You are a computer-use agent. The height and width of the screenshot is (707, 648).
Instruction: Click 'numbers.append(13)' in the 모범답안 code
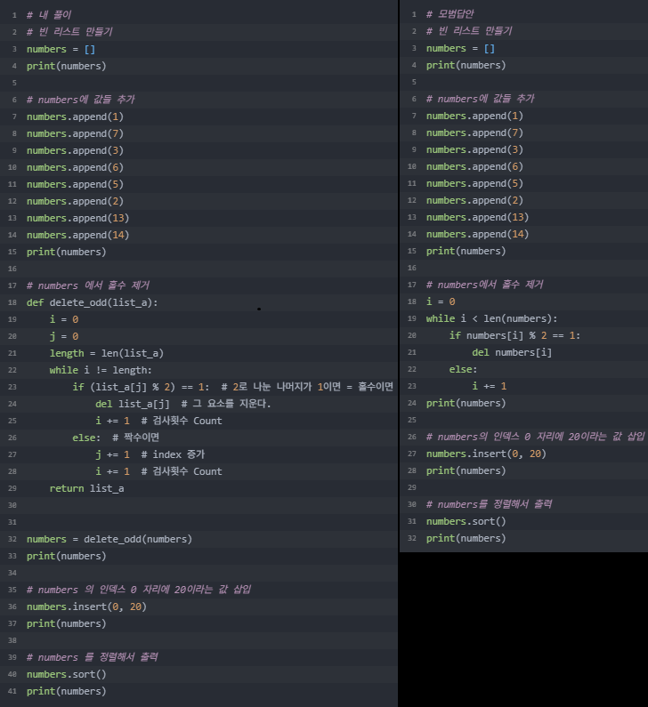tap(477, 217)
